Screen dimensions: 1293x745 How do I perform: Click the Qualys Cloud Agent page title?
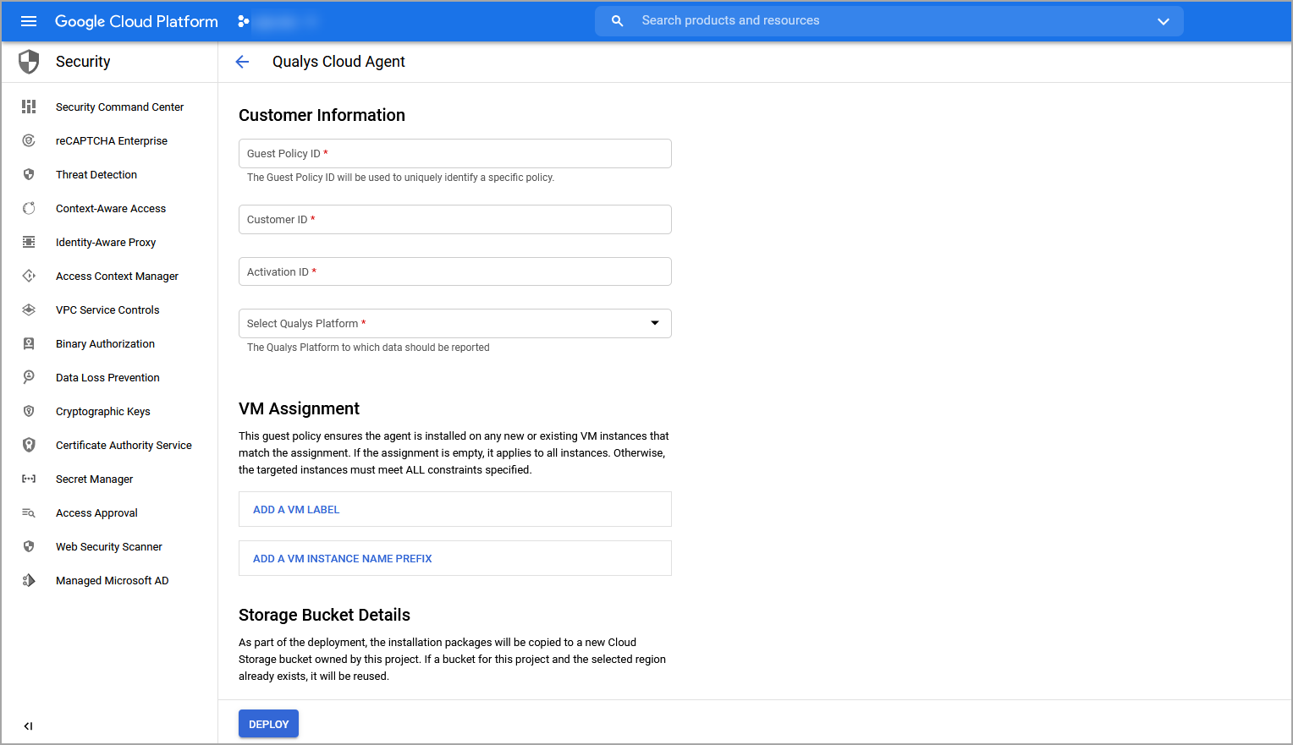(x=338, y=62)
